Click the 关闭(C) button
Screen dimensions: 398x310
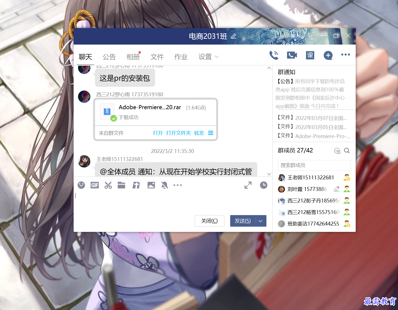[x=210, y=221]
